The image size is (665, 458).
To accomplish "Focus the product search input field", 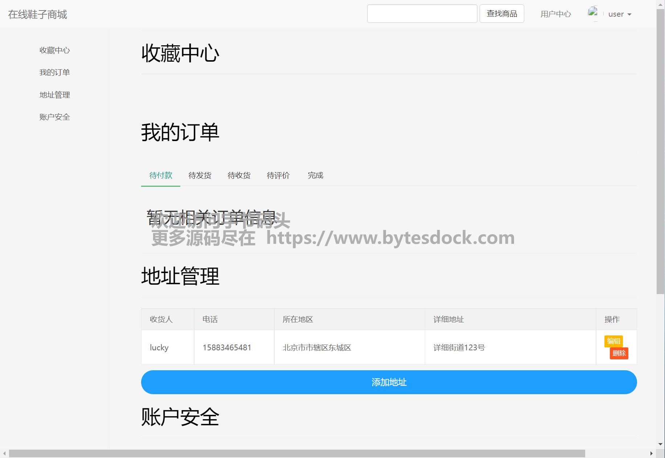I will 422,14.
